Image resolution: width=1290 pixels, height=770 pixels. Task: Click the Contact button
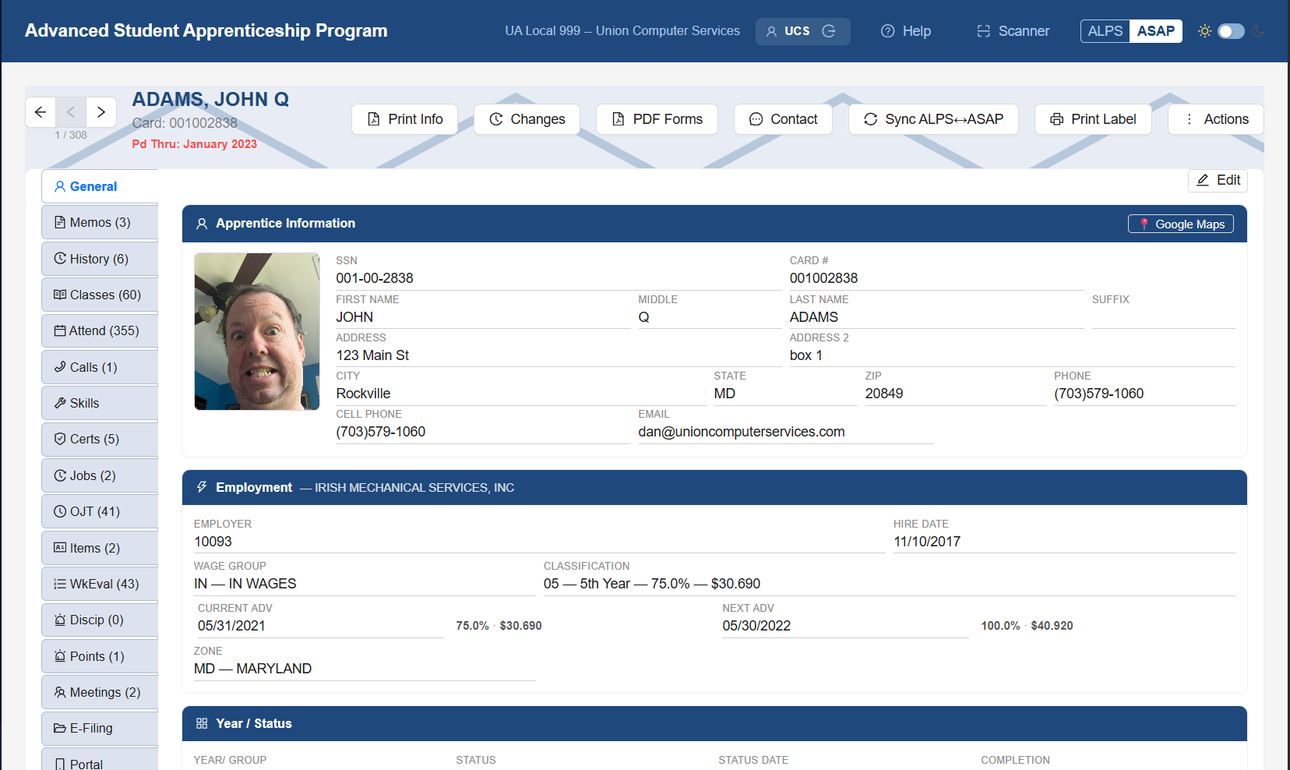click(783, 119)
